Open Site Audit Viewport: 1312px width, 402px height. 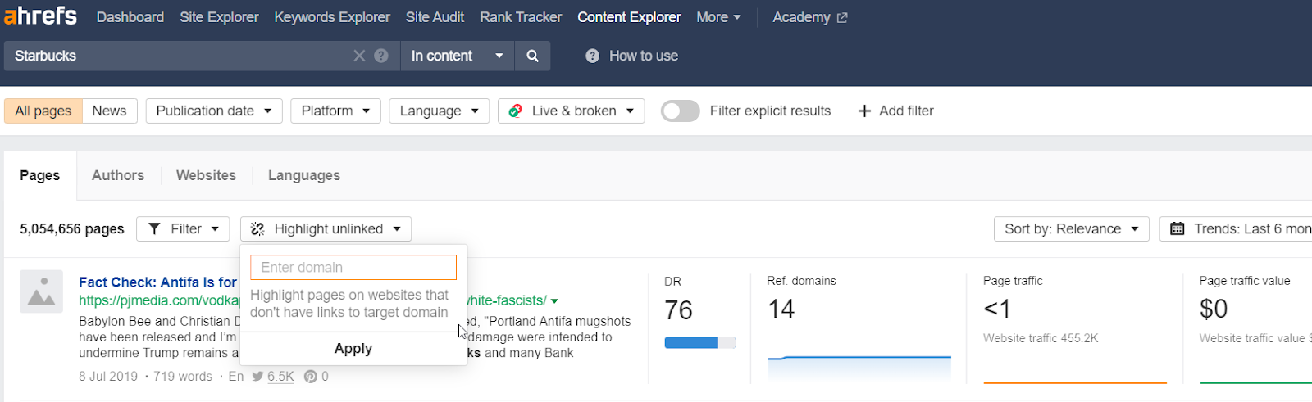click(x=435, y=17)
